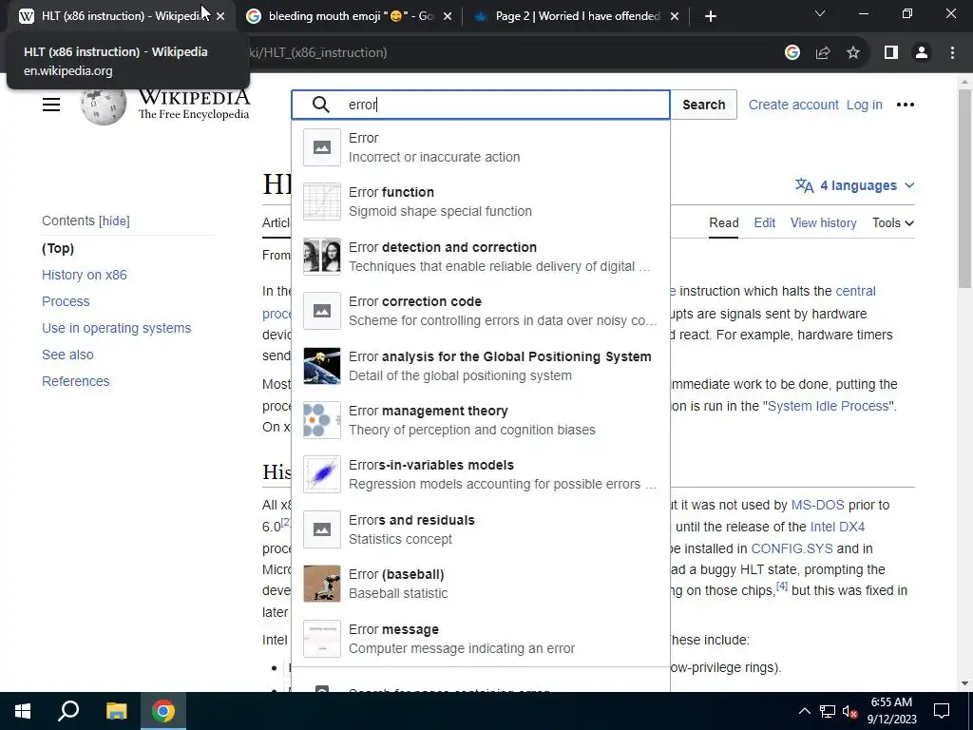Screen dimensions: 973x730
Task: Choose Error (baseball) suggestion
Action: click(480, 584)
